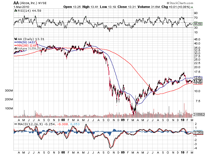Screen dimensions: 205x155
Task: Click the Low 13.19 value
Action: pos(108,7)
